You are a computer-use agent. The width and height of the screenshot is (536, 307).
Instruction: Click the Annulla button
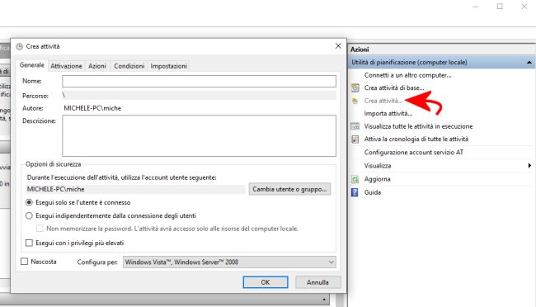[x=317, y=282]
